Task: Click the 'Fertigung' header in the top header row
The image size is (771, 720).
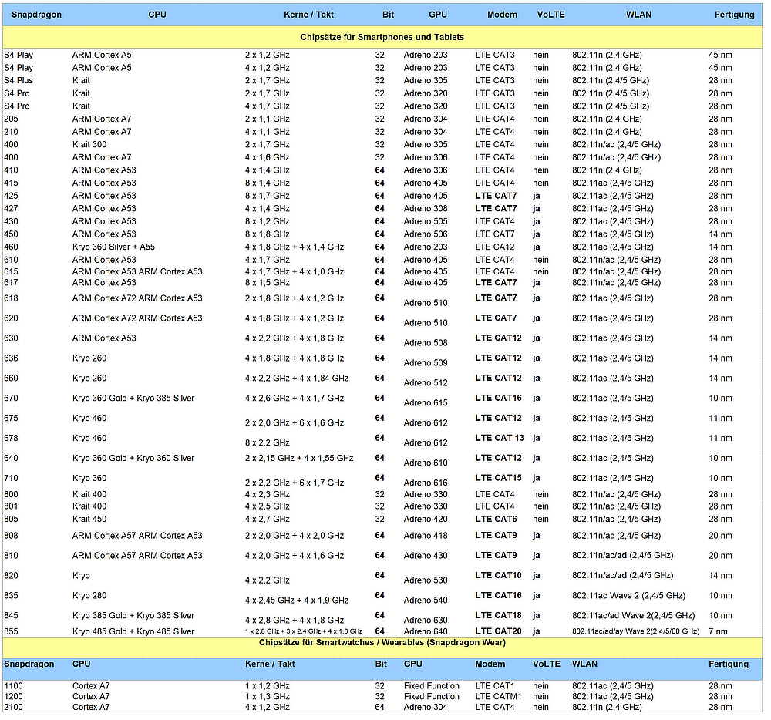Action: pos(734,15)
